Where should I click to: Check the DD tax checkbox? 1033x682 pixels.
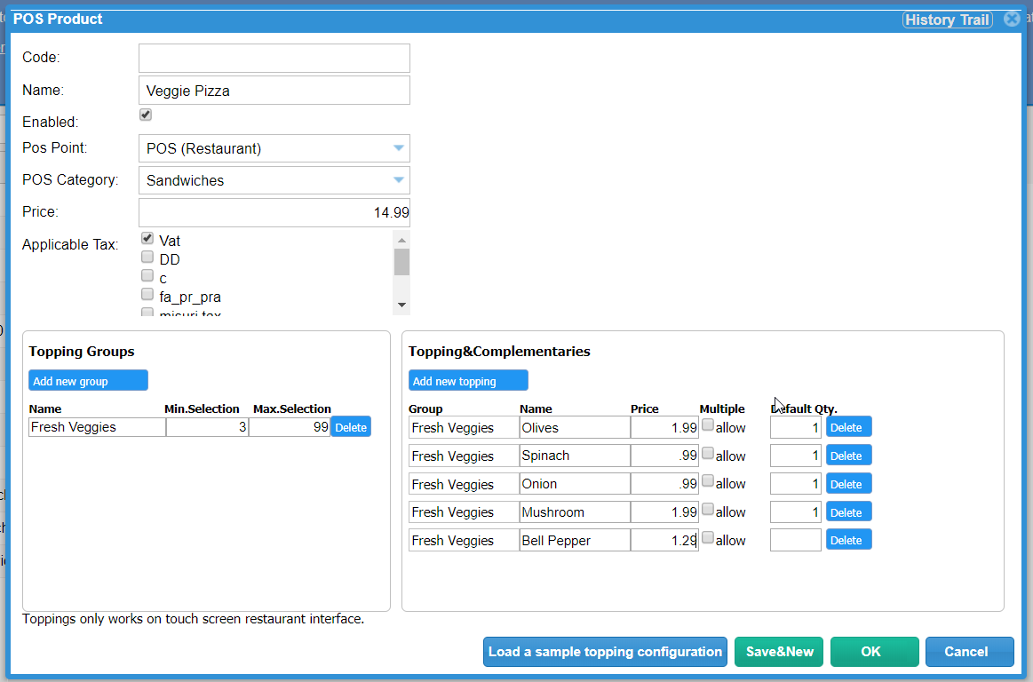(x=147, y=257)
